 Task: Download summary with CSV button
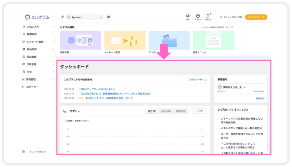pos(199,111)
